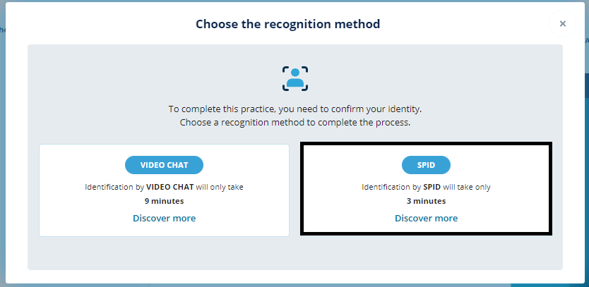Click "Identification by" text in SPID card

[391, 188]
